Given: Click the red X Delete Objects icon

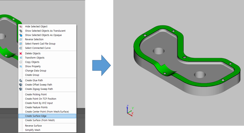Looking at the screenshot, I should (21, 53).
